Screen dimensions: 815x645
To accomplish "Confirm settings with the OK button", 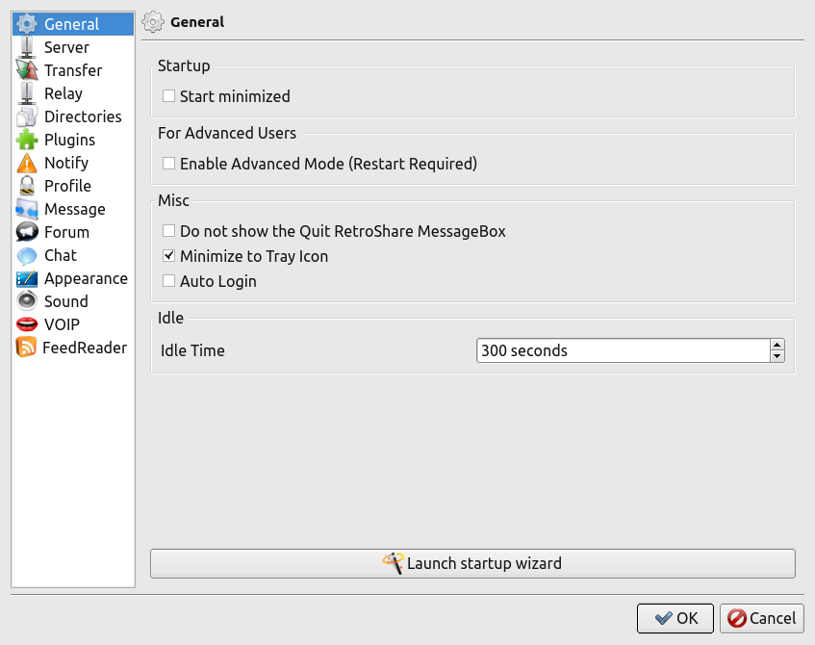I will point(675,618).
